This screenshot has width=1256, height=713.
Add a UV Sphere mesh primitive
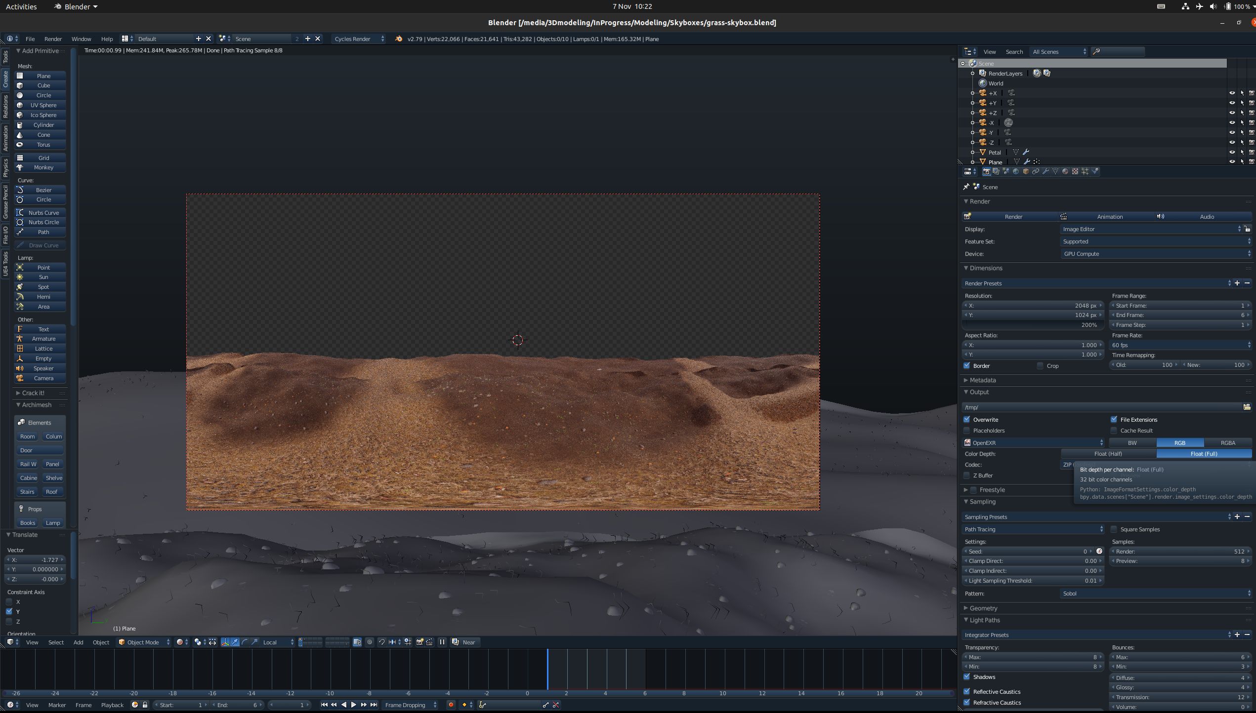coord(40,105)
